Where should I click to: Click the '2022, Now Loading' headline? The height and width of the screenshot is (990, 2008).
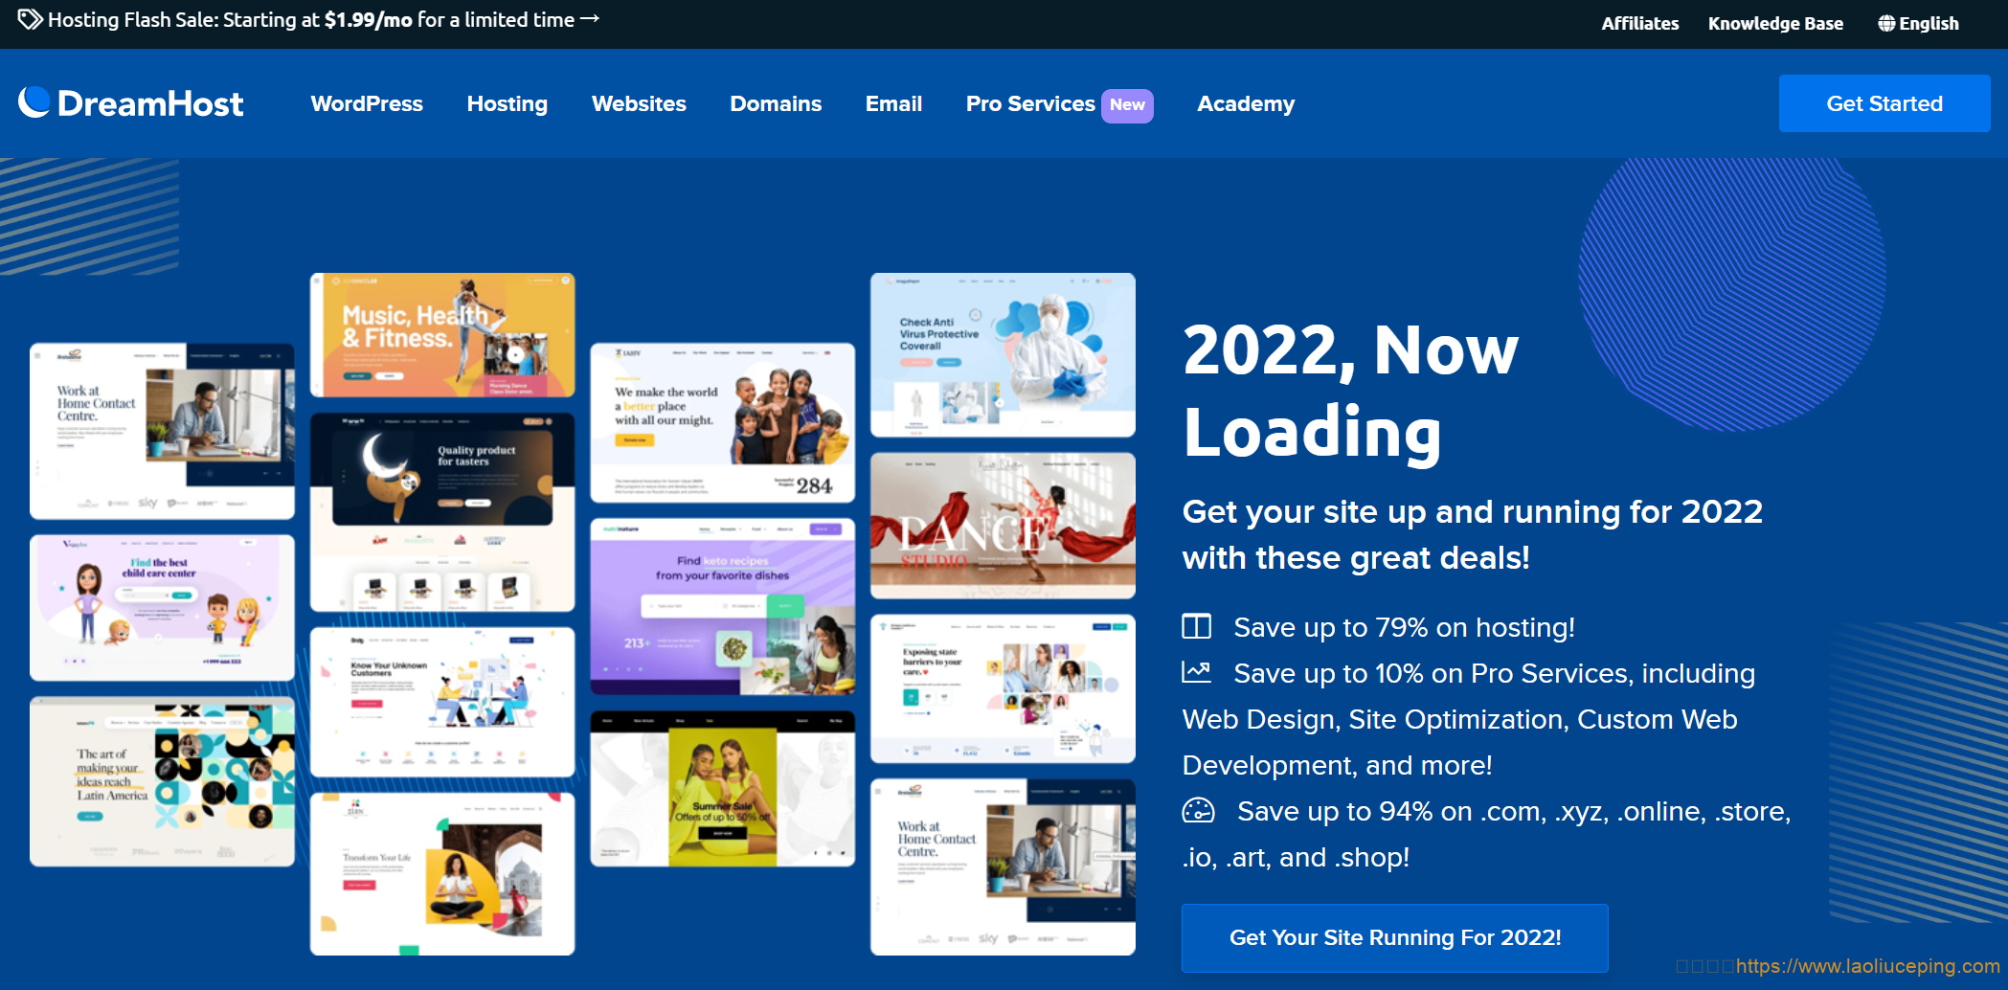pyautogui.click(x=1350, y=391)
